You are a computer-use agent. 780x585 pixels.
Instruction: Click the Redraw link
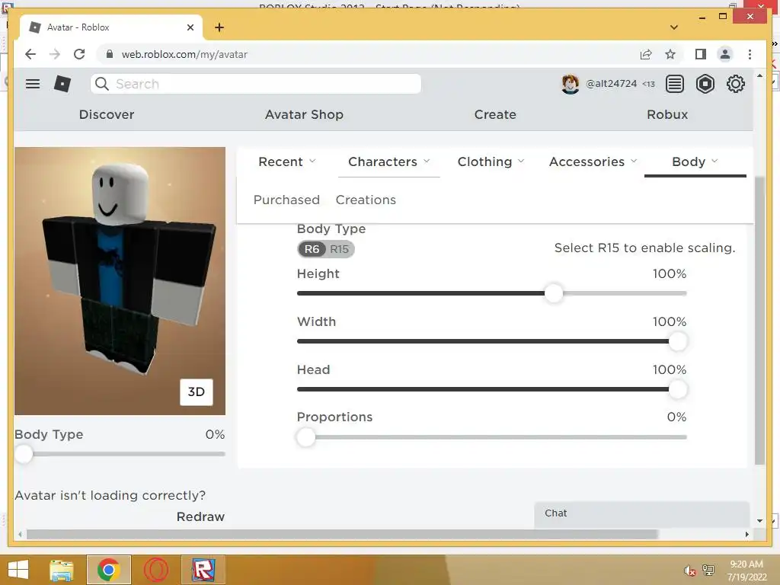(200, 517)
